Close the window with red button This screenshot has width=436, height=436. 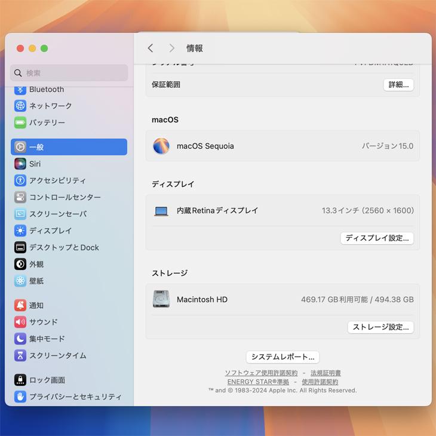20,48
